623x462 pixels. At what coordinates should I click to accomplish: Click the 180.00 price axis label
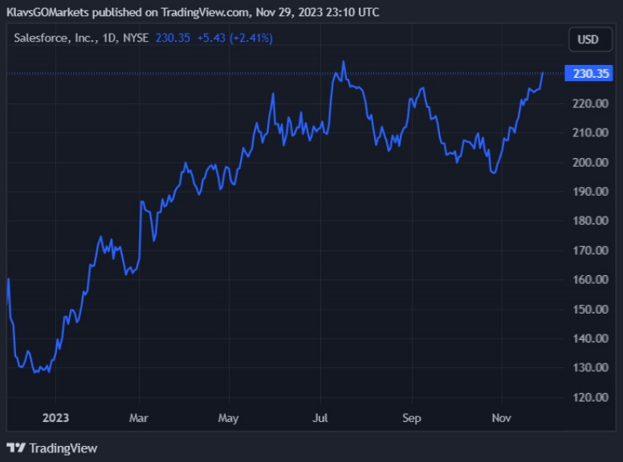[590, 221]
